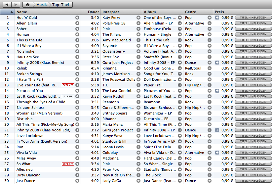Open arrow link next to Guru Josh Project in row 9
Image resolution: width=272 pixels, height=184 pixels.
pyautogui.click(x=138, y=63)
